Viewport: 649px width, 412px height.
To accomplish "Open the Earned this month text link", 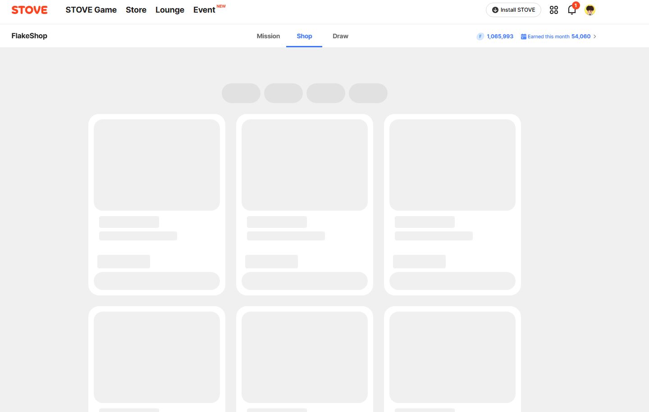I will tap(548, 36).
